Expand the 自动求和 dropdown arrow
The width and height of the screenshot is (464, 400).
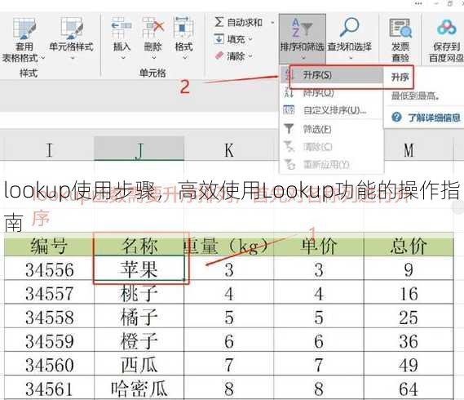point(272,23)
